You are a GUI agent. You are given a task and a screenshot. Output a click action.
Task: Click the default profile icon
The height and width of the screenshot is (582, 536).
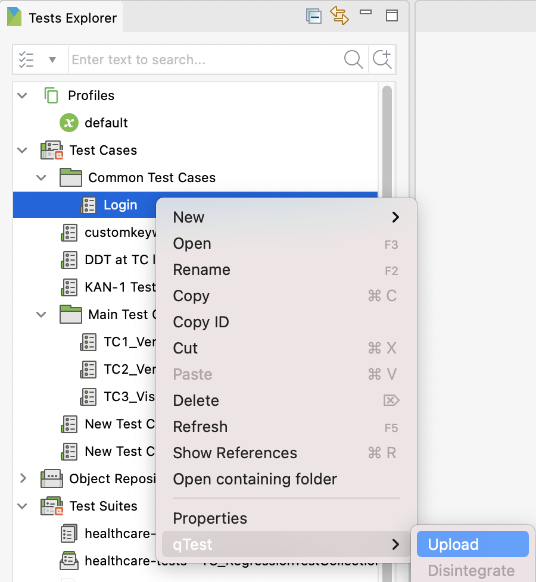70,123
